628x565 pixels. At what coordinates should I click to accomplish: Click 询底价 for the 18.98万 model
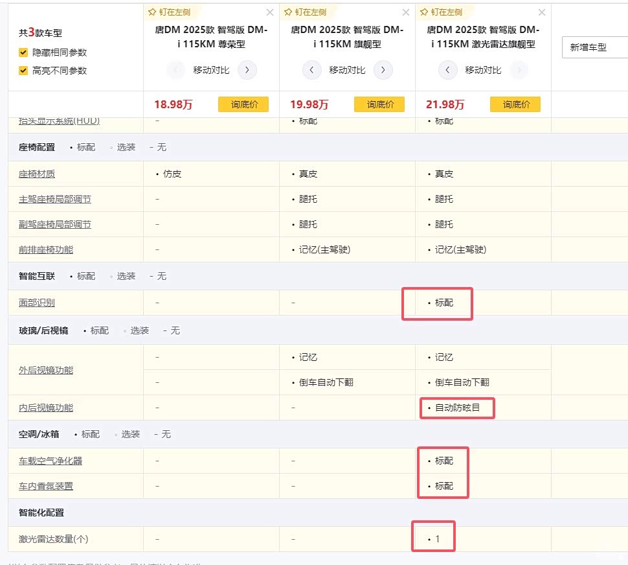(243, 104)
